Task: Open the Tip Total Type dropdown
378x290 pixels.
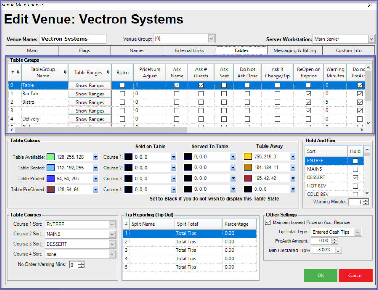Action: pos(358,232)
